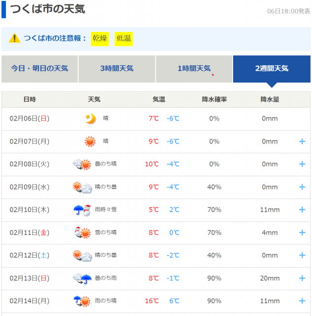Click the cloud and umbrella icon for 02月13日
The width and height of the screenshot is (312, 316).
(x=82, y=278)
